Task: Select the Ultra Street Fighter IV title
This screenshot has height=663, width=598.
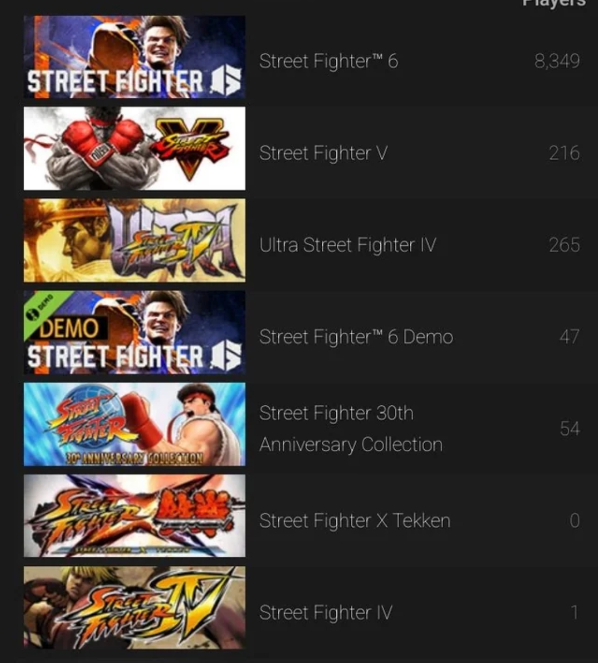Action: coord(348,245)
